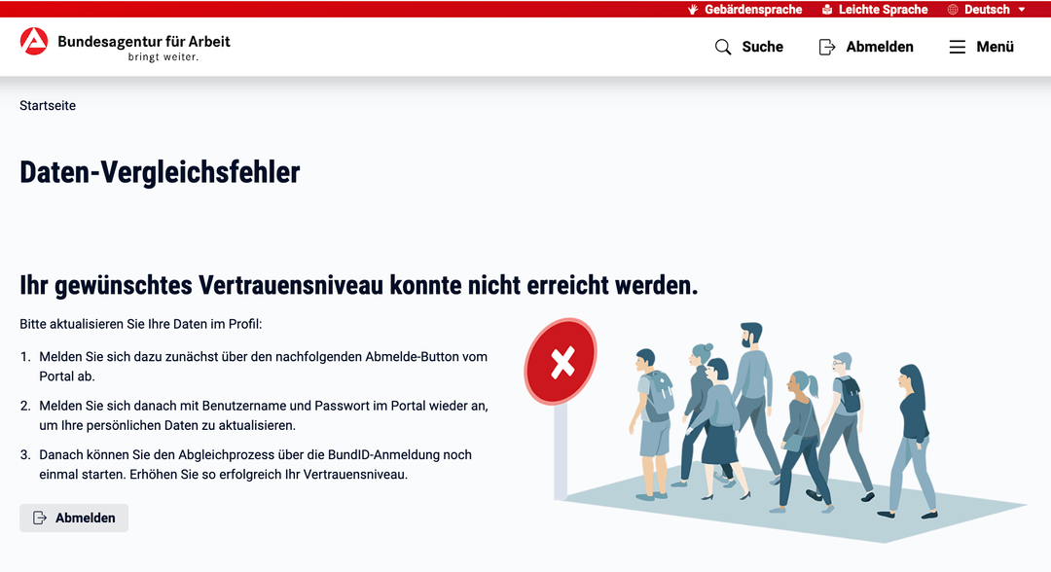Click the red Bundesagentur für Arbeit logo icon

(x=34, y=42)
